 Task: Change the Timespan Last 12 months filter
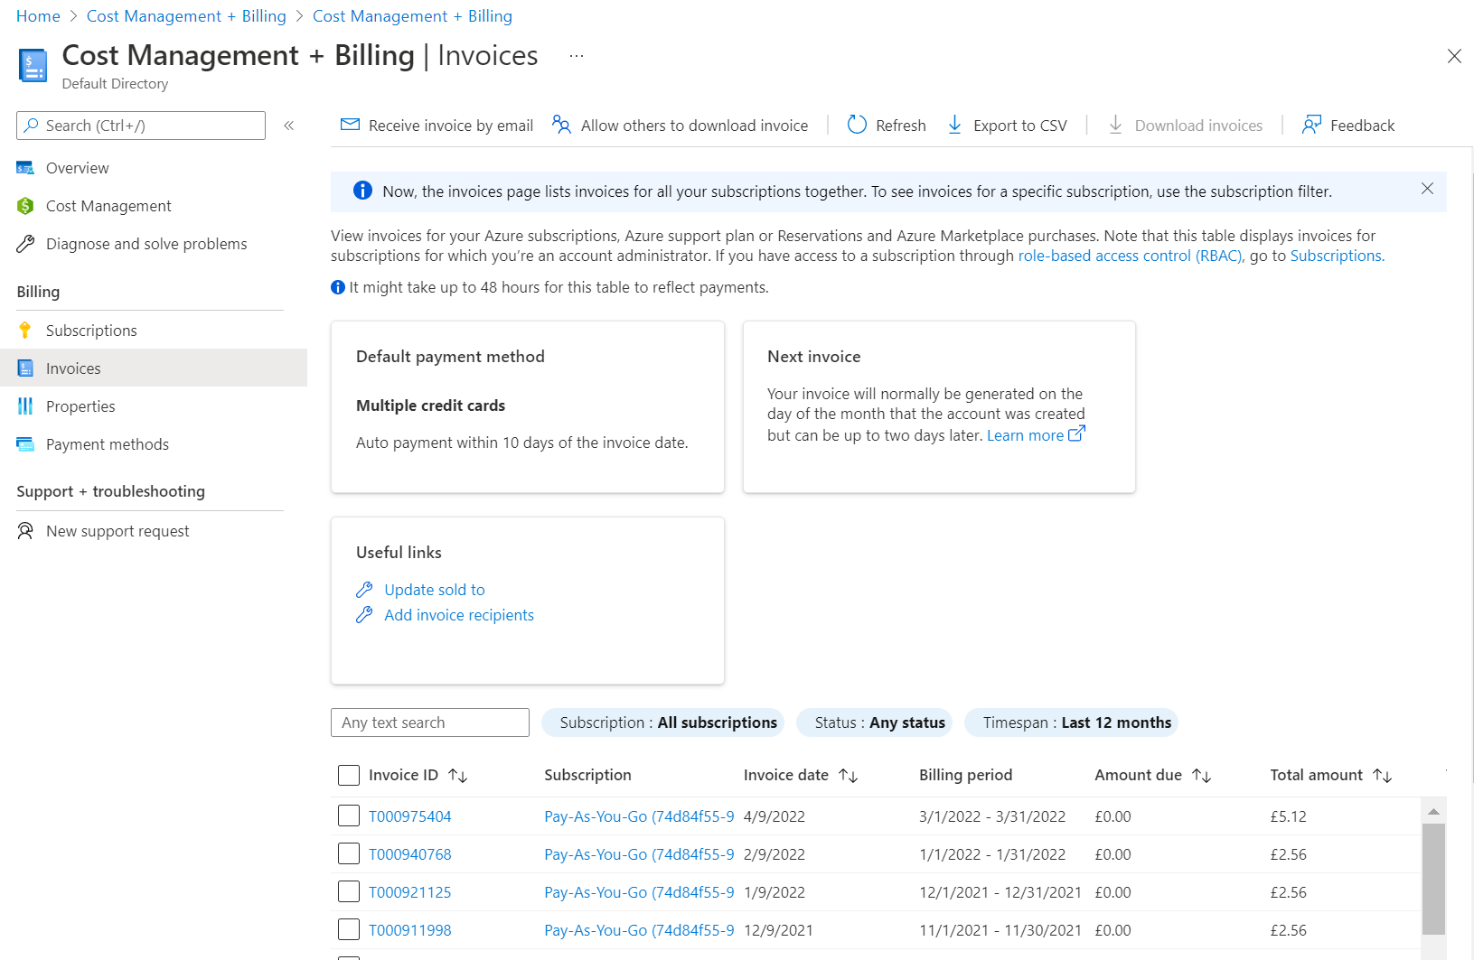1071,722
